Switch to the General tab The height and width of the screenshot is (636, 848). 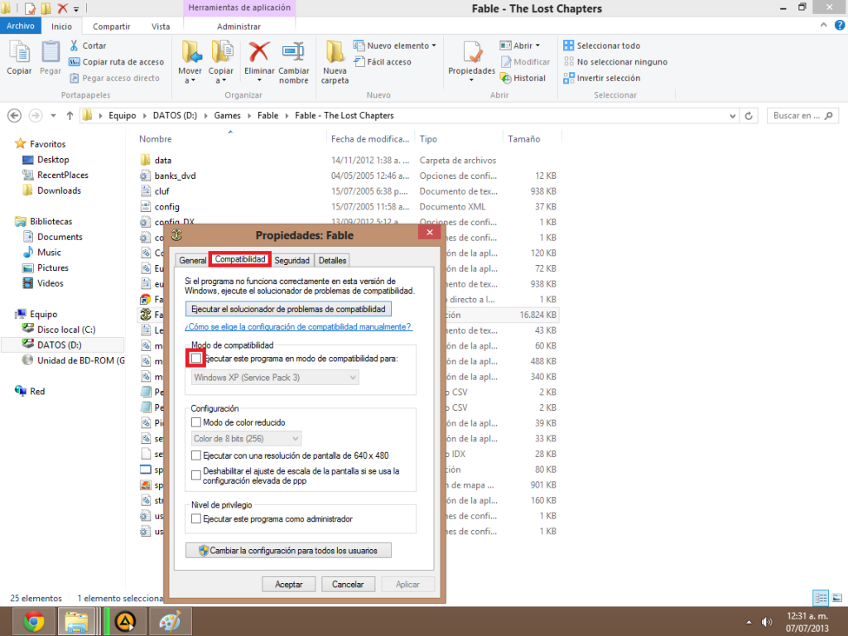tap(192, 260)
